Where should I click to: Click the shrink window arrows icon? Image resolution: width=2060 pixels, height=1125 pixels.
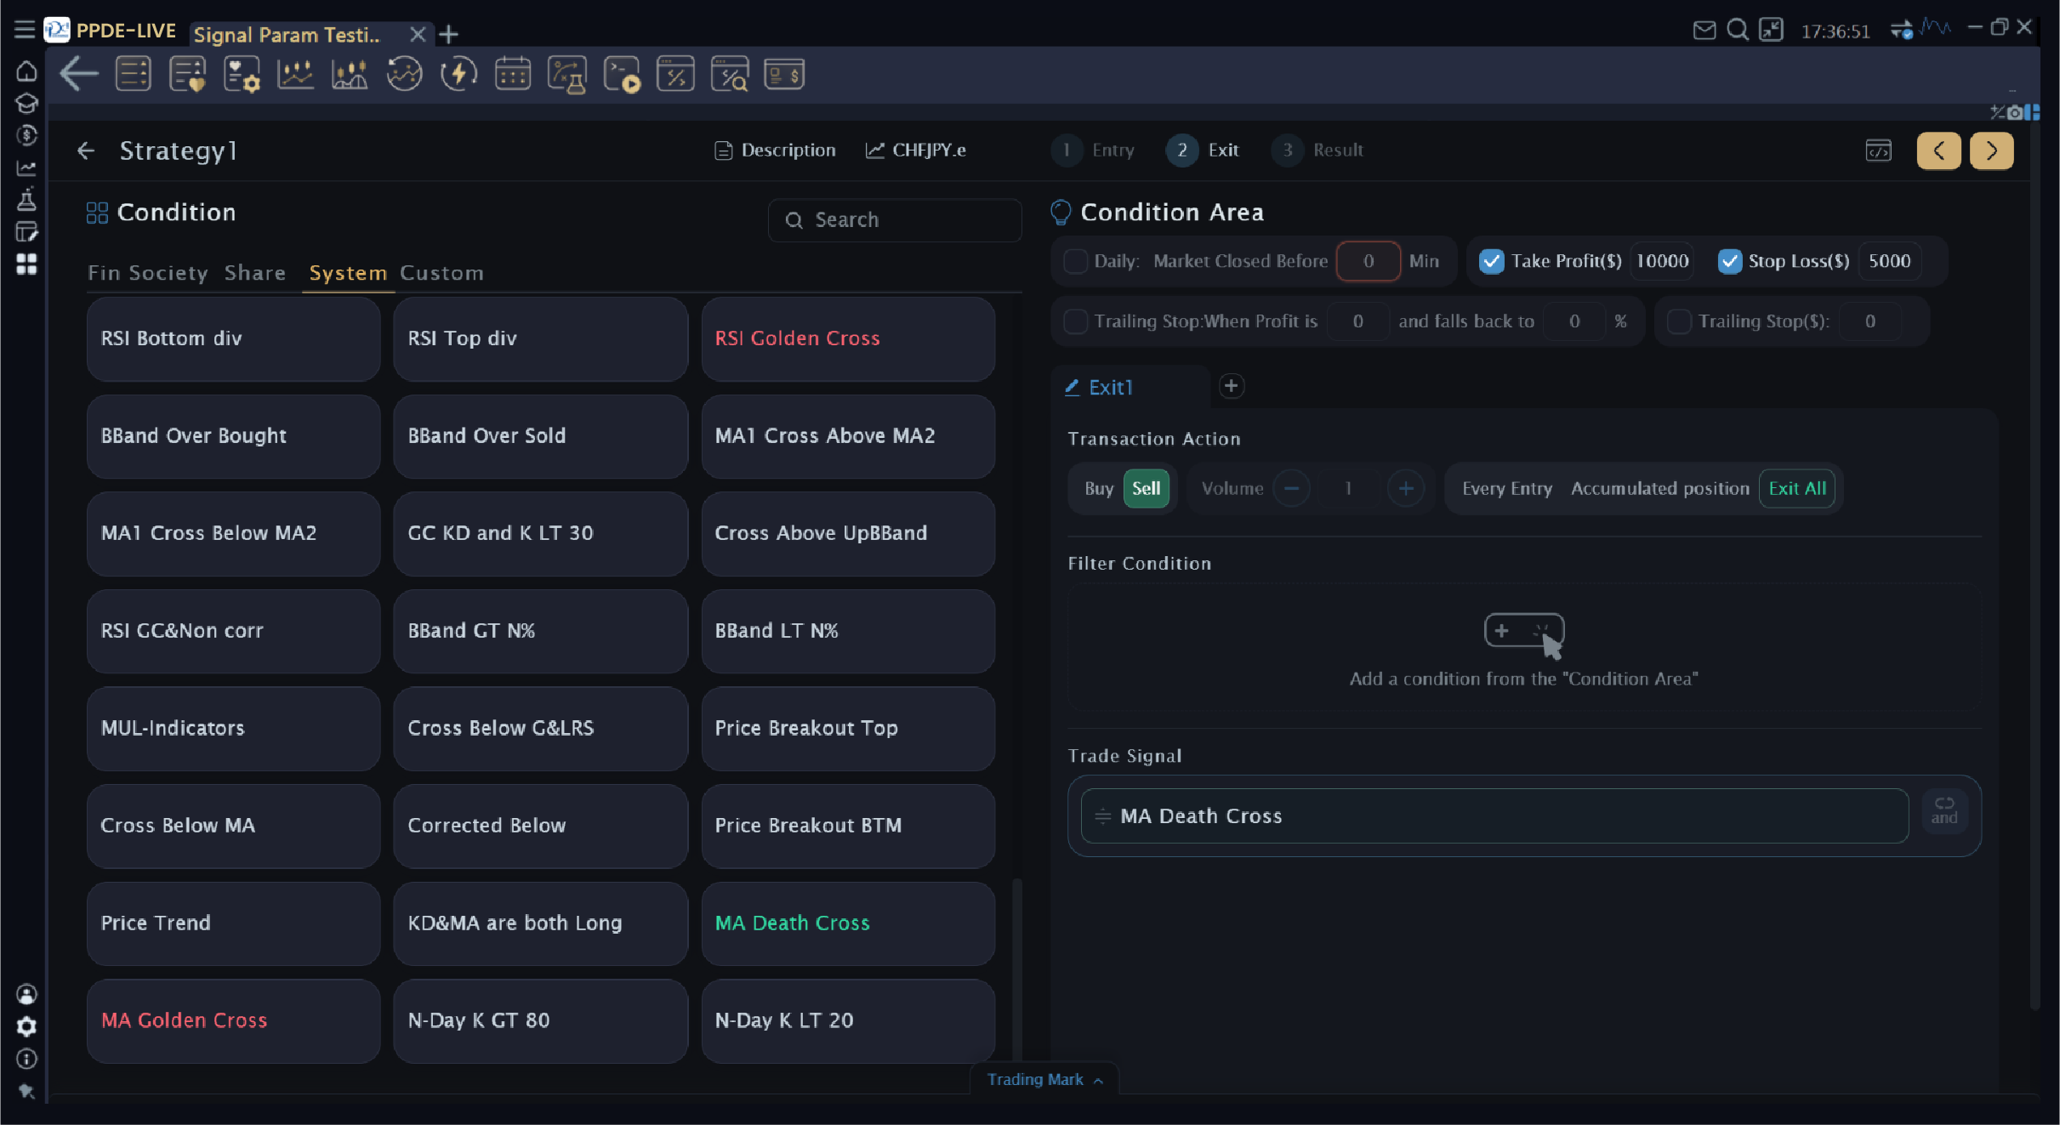click(1771, 31)
